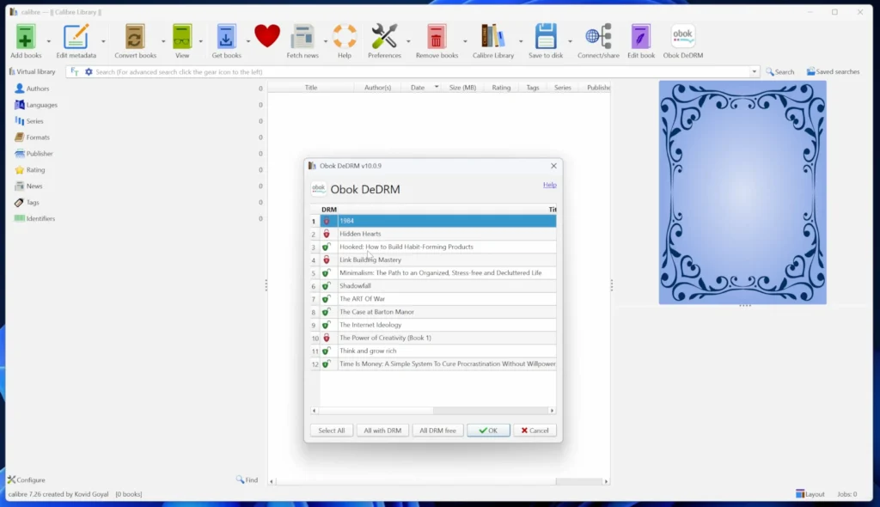Click the Obok DeDRM toolbar icon
Image resolution: width=880 pixels, height=507 pixels.
pyautogui.click(x=683, y=37)
